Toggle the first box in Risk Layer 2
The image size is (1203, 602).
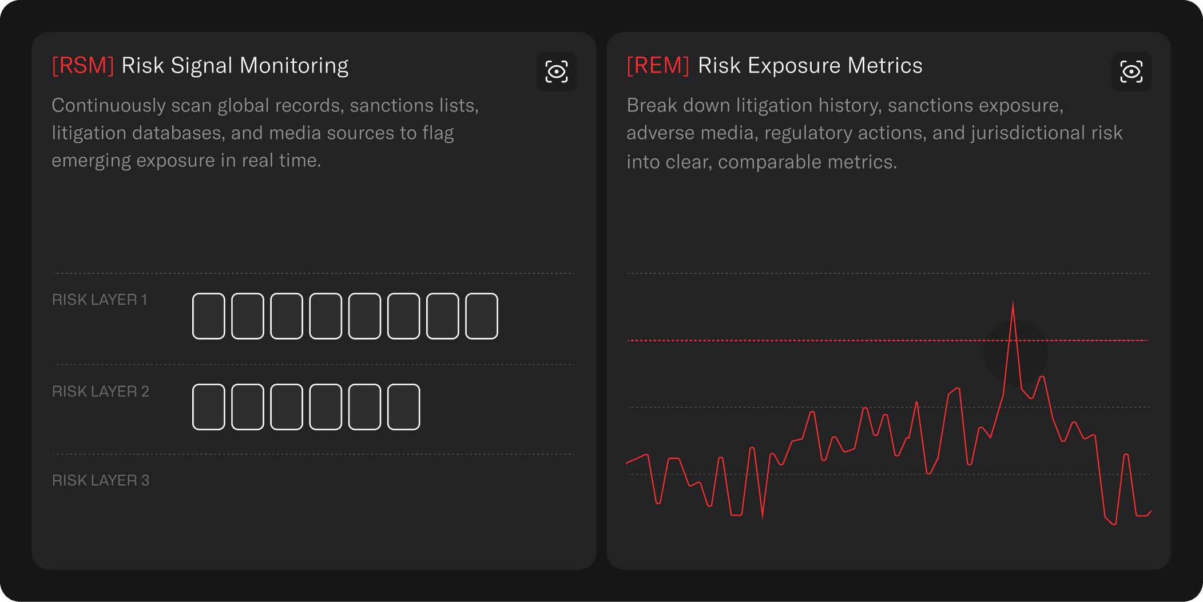coord(209,407)
